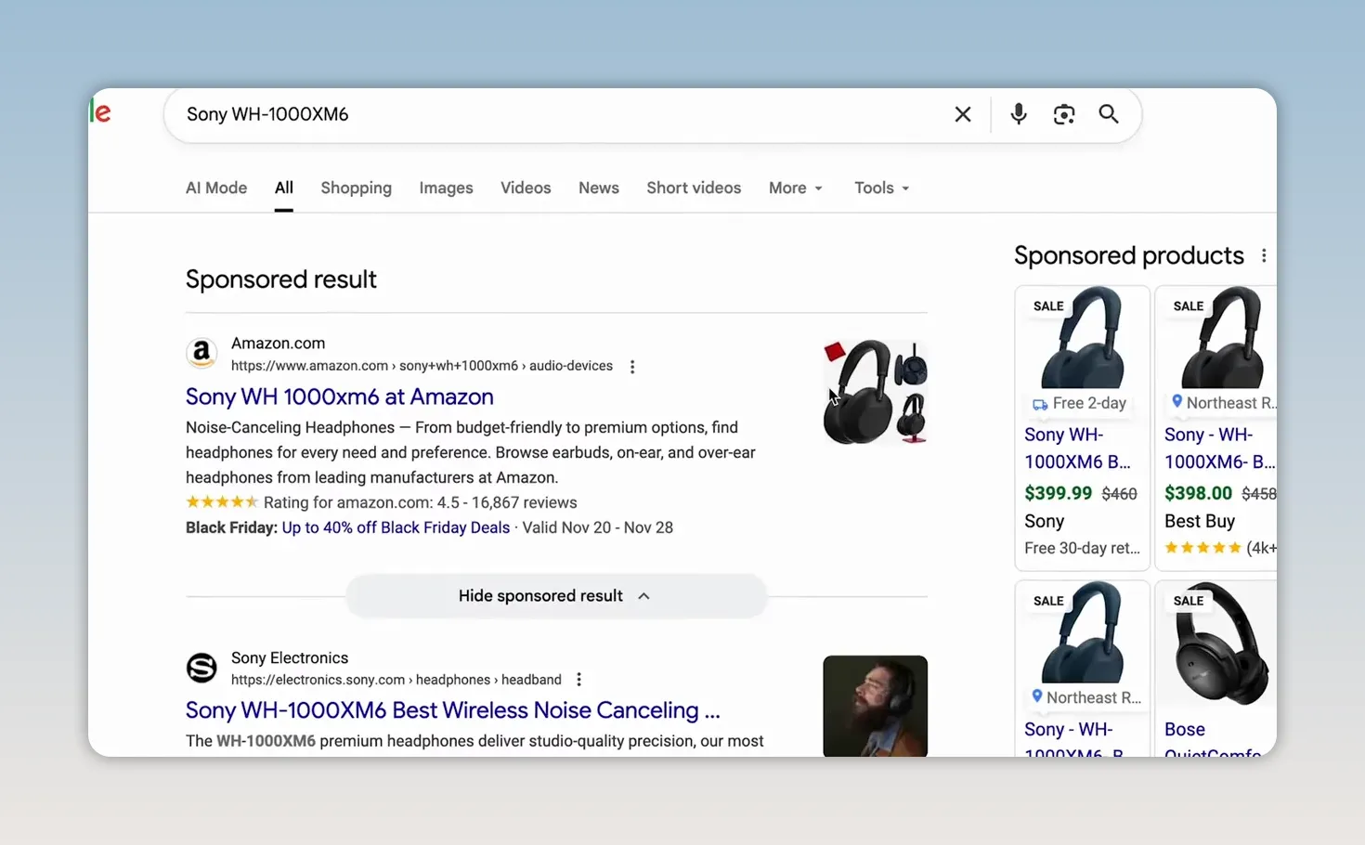Collapse with Hide sponsored result button
1365x845 pixels.
tap(556, 596)
